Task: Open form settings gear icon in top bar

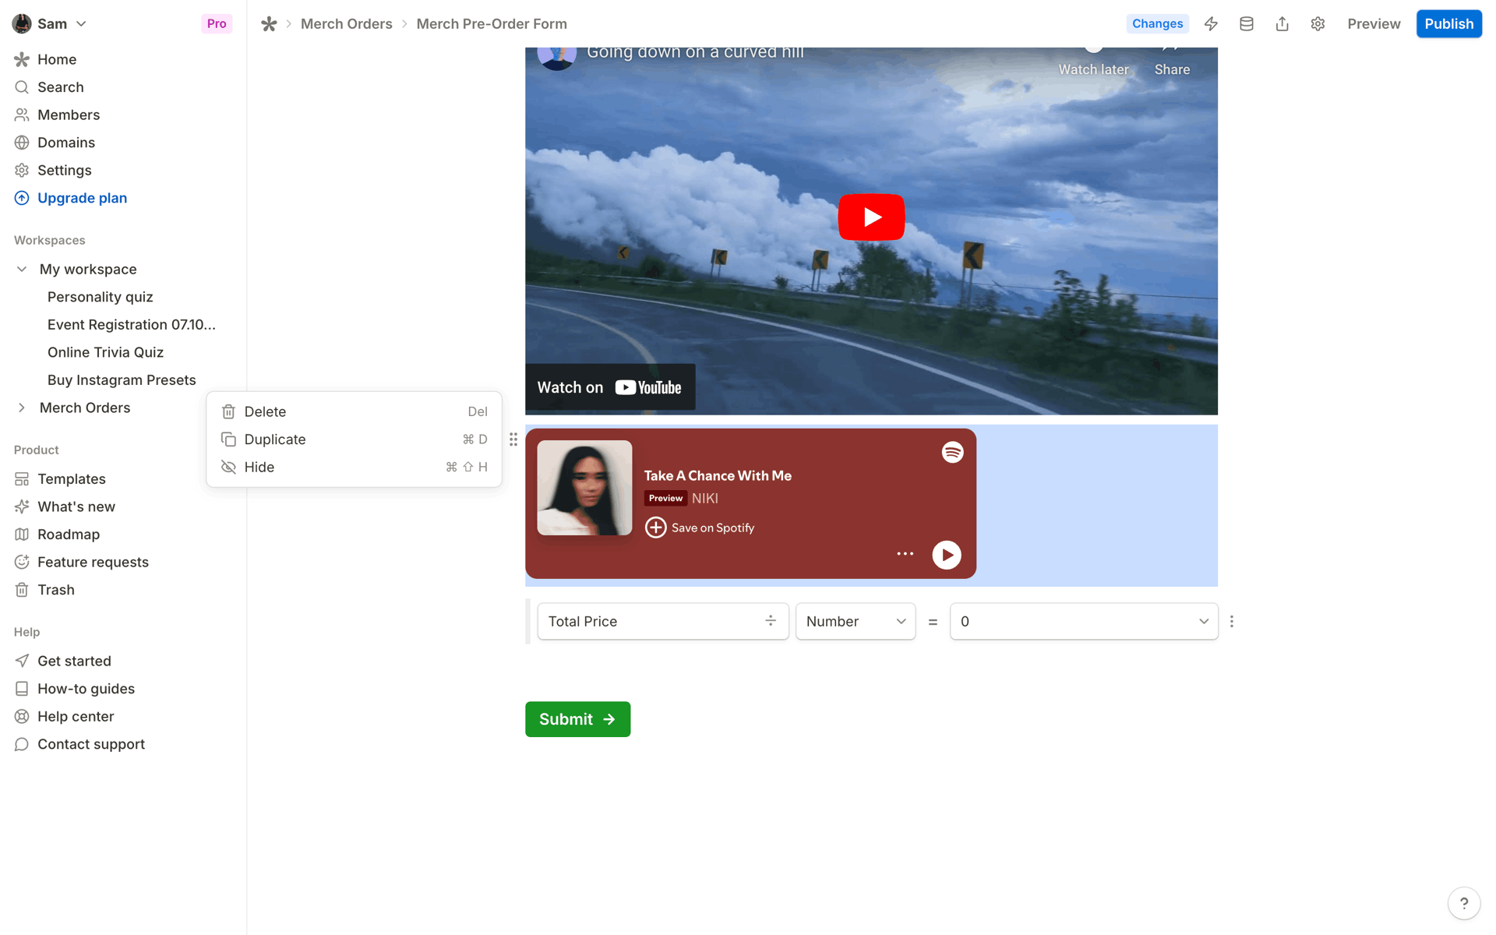Action: 1318,24
